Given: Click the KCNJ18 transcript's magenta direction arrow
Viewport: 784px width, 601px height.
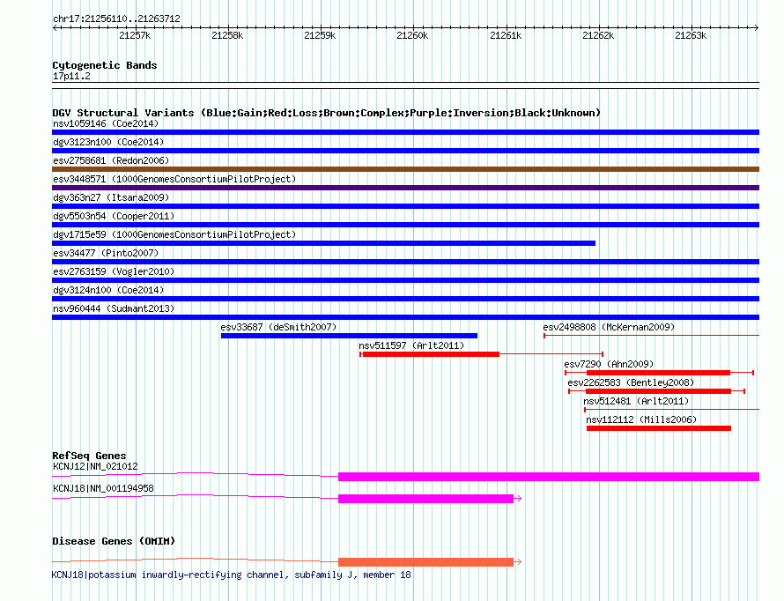Looking at the screenshot, I should [x=518, y=499].
